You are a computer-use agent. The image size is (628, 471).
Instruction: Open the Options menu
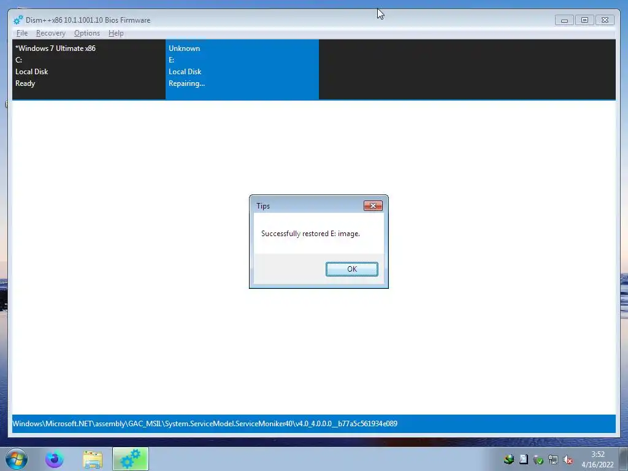coord(87,33)
